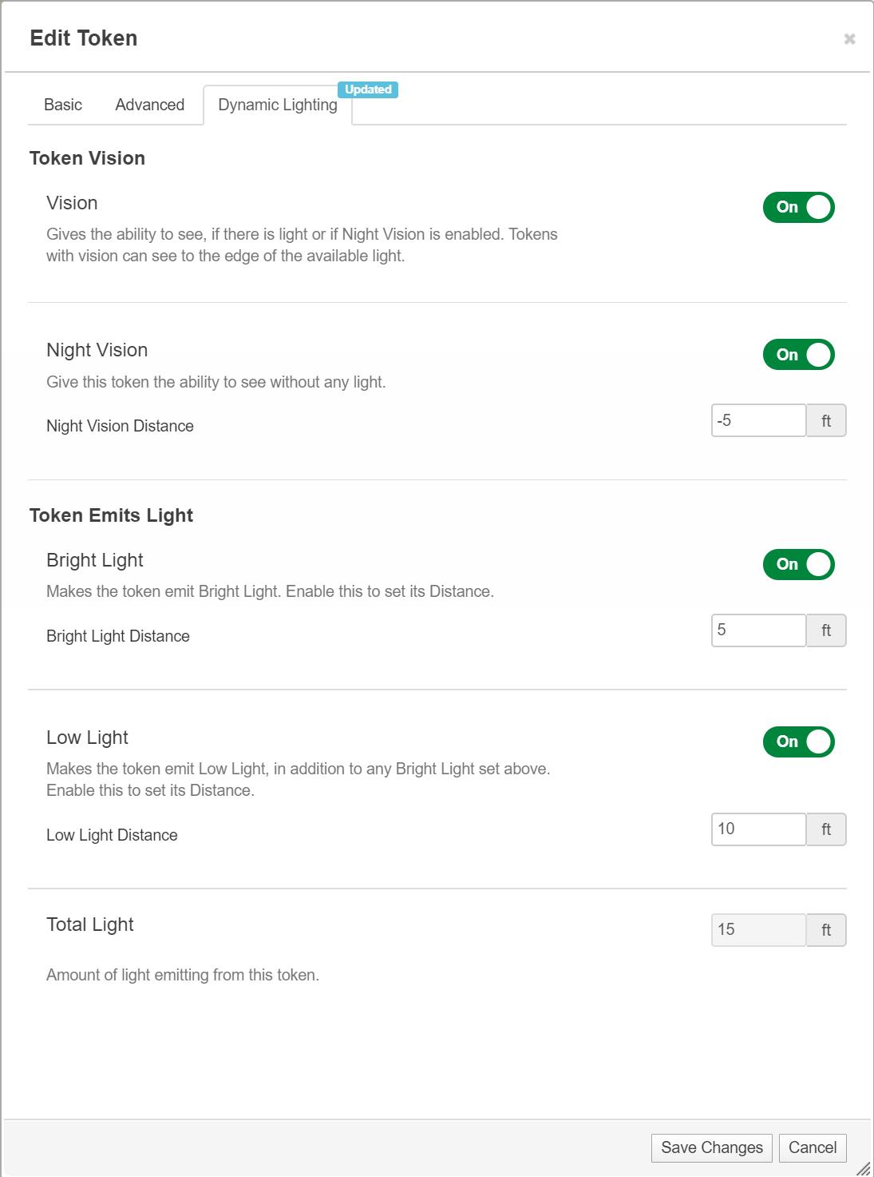Viewport: 874px width, 1177px height.
Task: Turn off the Vision toggle
Action: tap(798, 208)
